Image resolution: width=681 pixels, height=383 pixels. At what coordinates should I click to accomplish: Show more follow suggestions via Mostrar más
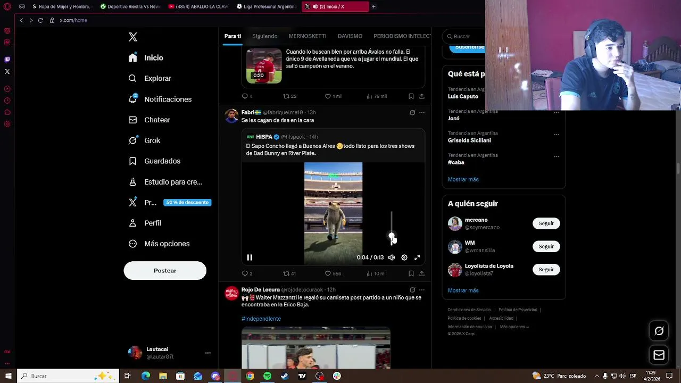tap(463, 290)
